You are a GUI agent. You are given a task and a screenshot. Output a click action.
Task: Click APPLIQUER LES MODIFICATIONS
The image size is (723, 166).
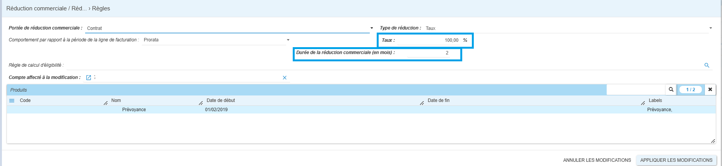coord(676,160)
